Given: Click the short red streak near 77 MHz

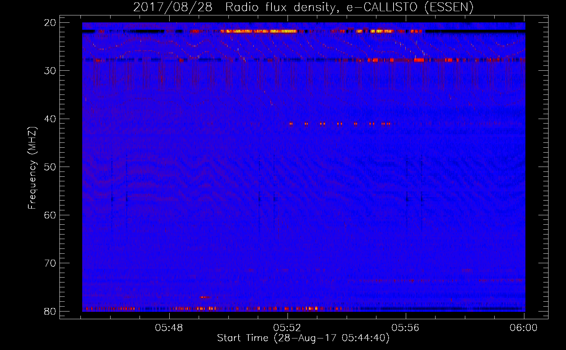Looking at the screenshot, I should (x=205, y=297).
